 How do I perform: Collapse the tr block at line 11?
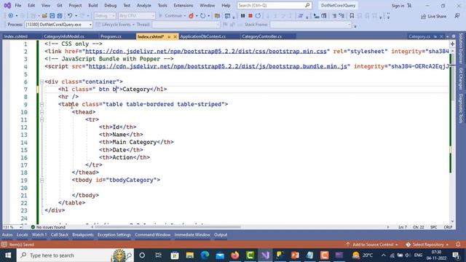[42, 119]
